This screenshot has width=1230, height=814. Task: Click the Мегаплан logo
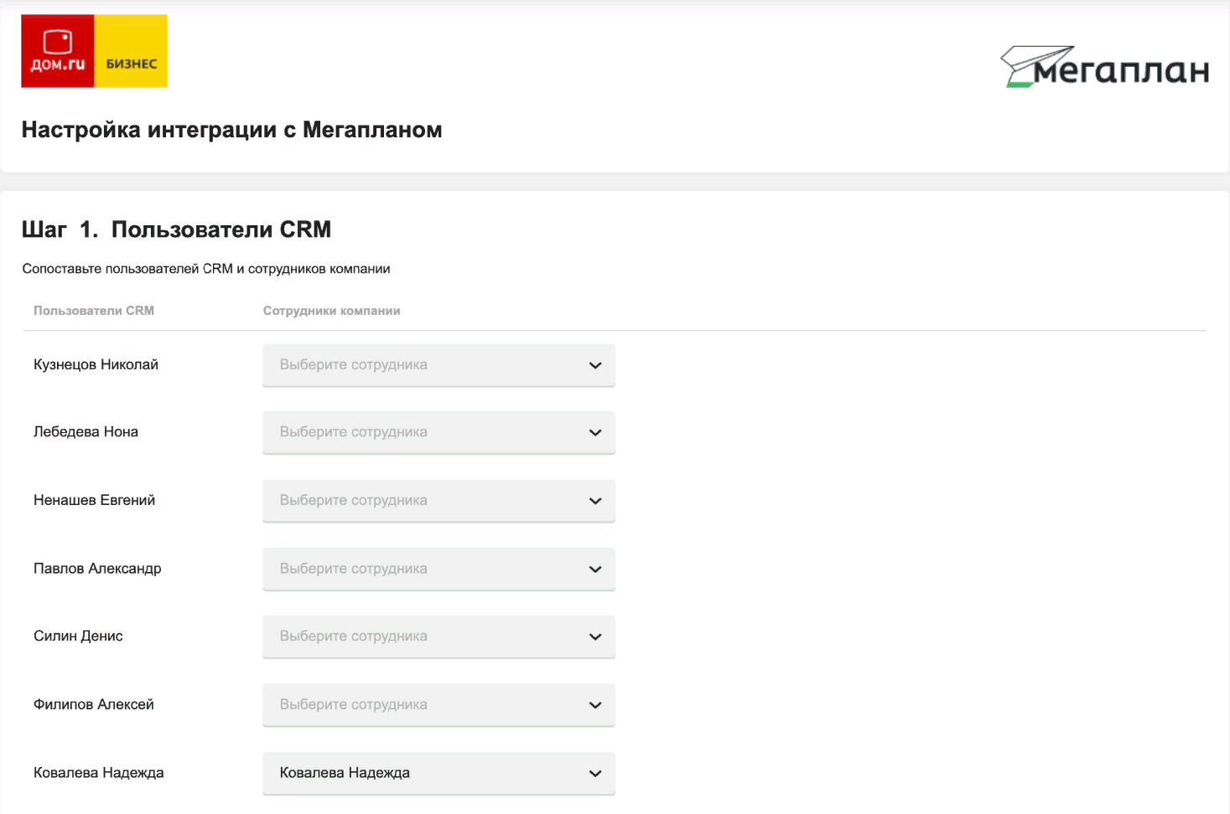click(x=1104, y=67)
